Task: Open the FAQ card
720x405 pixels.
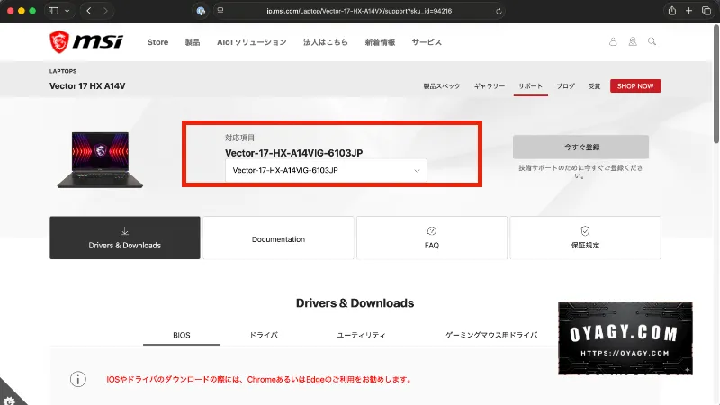Action: pyautogui.click(x=432, y=238)
